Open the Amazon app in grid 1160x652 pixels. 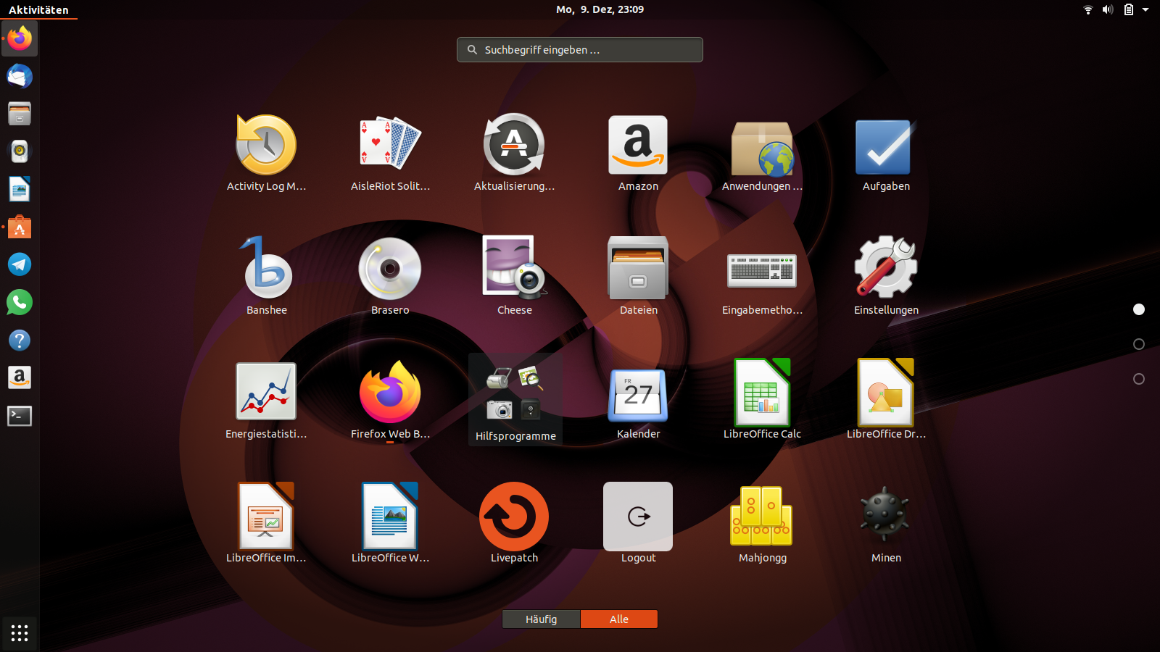(x=638, y=154)
